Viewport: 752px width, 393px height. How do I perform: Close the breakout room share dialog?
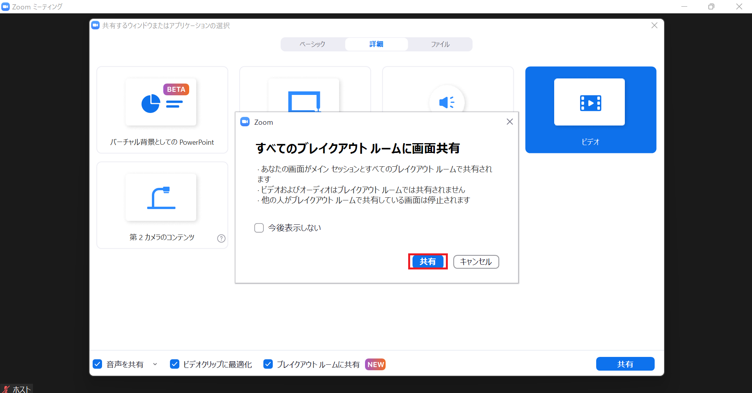509,122
